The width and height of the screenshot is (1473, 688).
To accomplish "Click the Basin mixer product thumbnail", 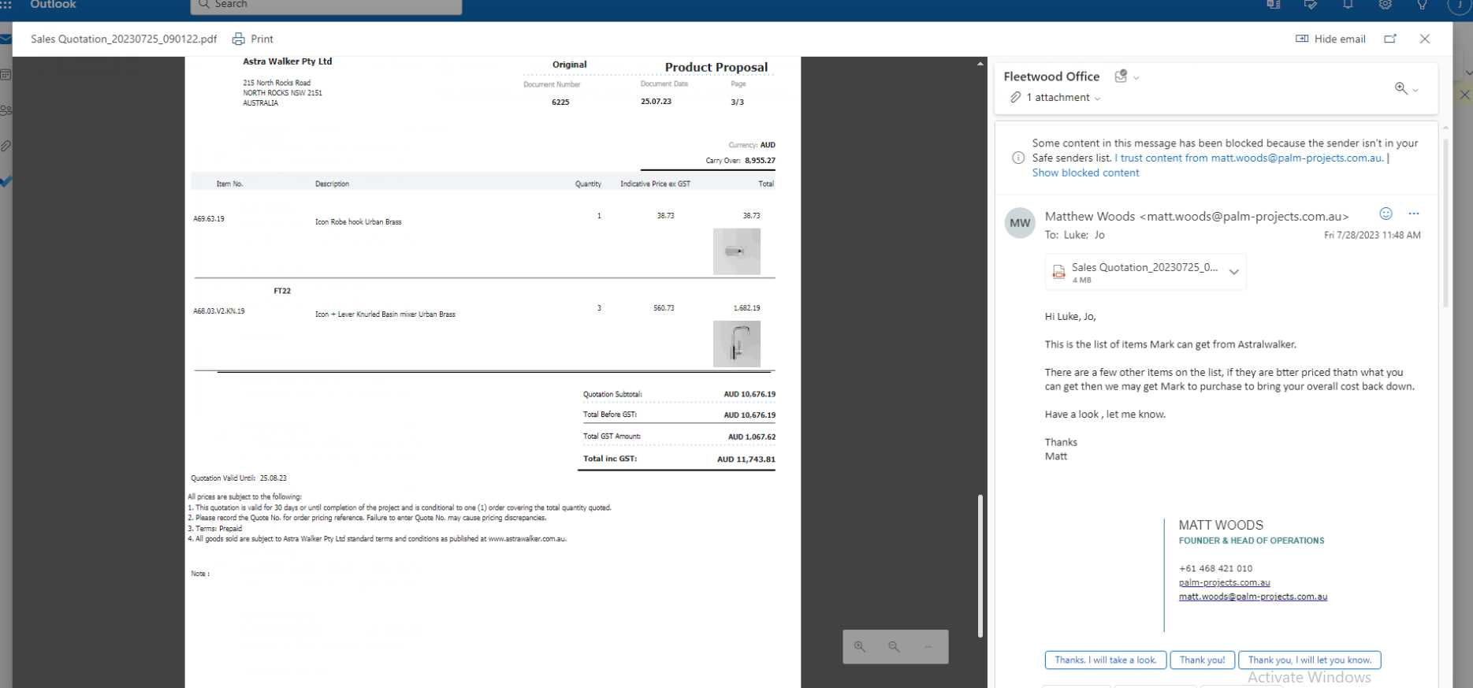I will tap(737, 344).
